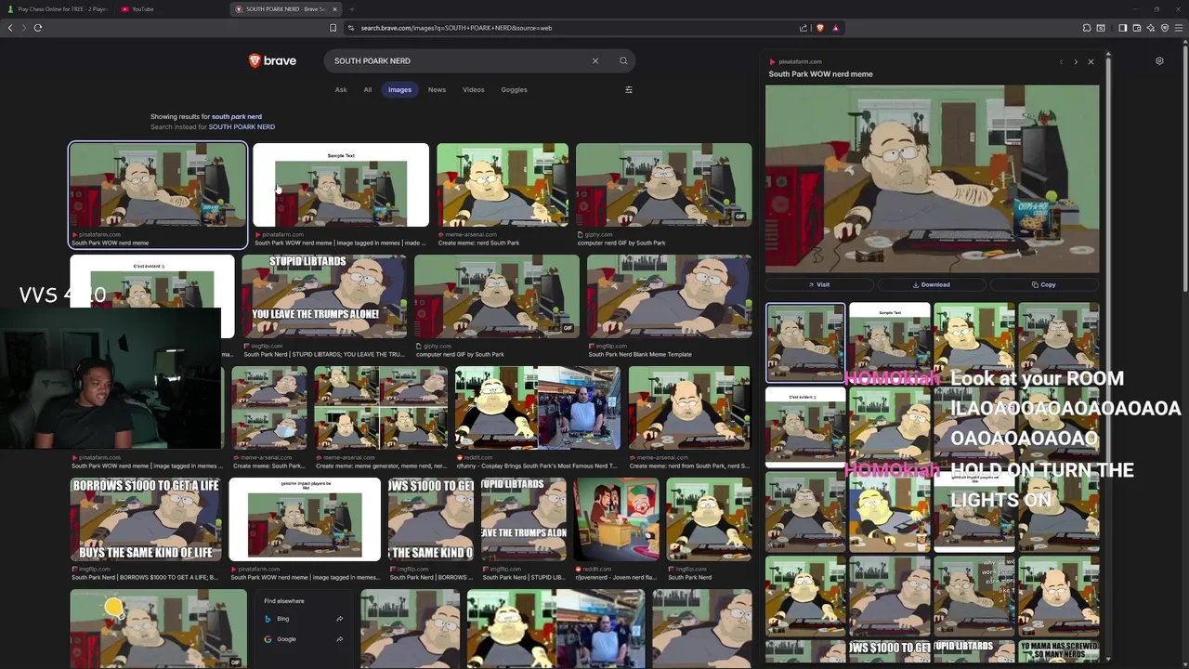This screenshot has height=669, width=1189.
Task: Open 'Jovem nerd' reddit result thumbnail
Action: click(616, 519)
